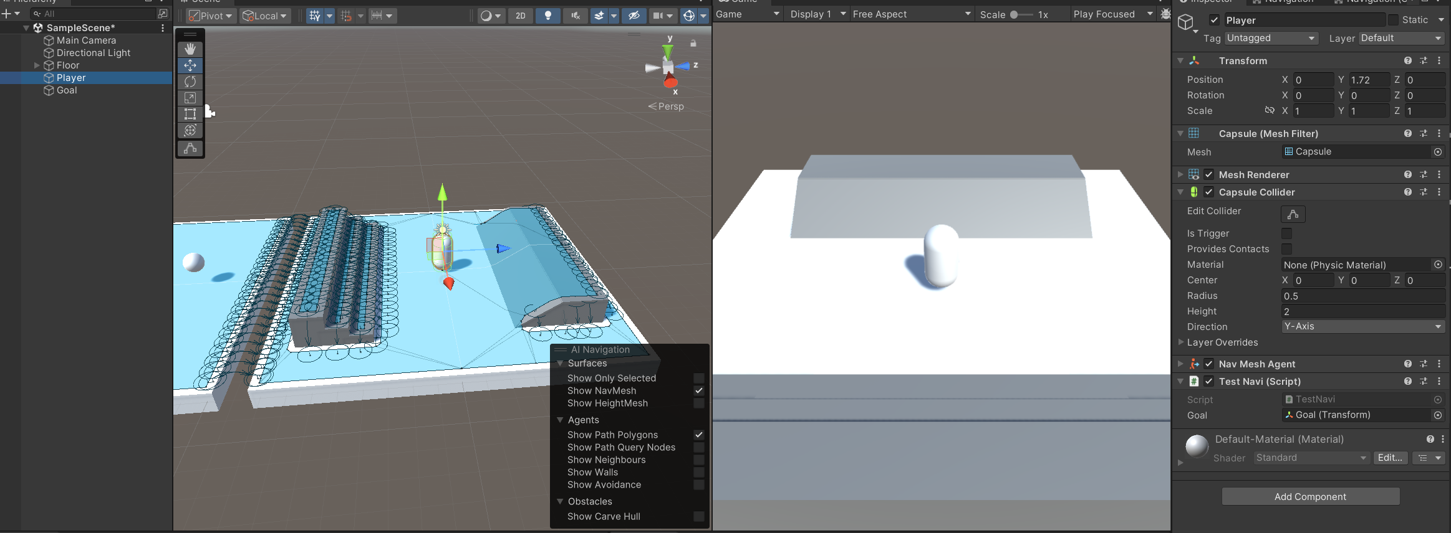Click Position Y value field
Screen dimensions: 1451x533
[x=1369, y=80]
